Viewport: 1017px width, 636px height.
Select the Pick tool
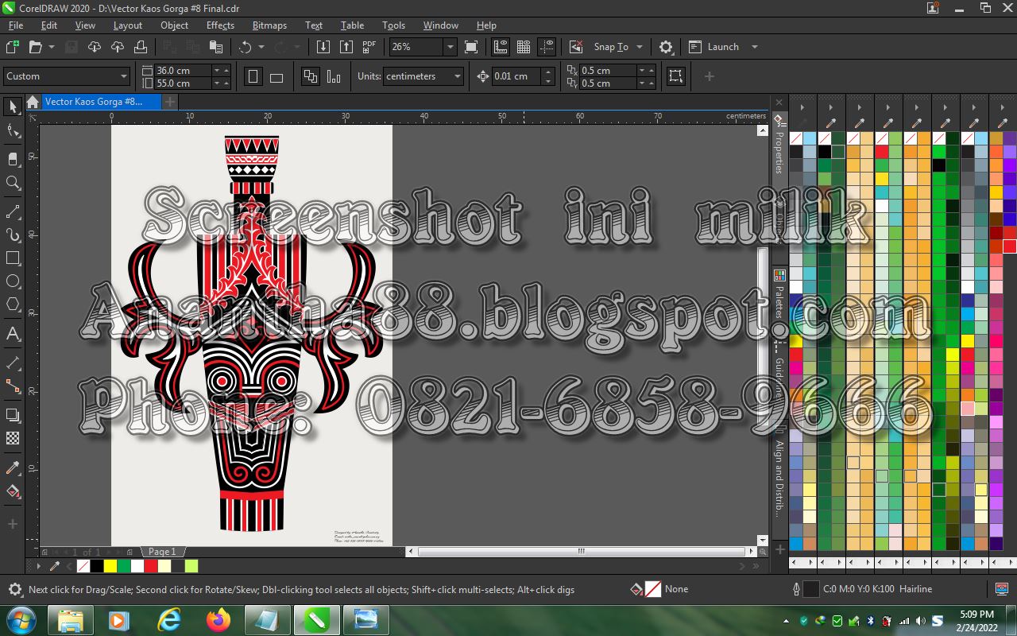click(13, 107)
